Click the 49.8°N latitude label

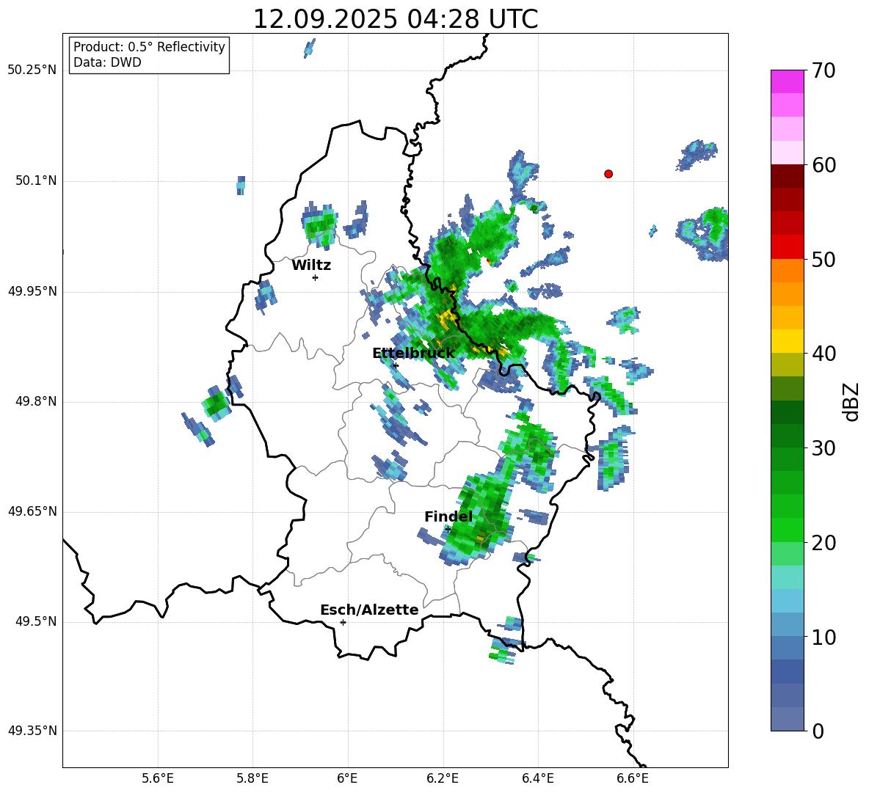point(35,401)
